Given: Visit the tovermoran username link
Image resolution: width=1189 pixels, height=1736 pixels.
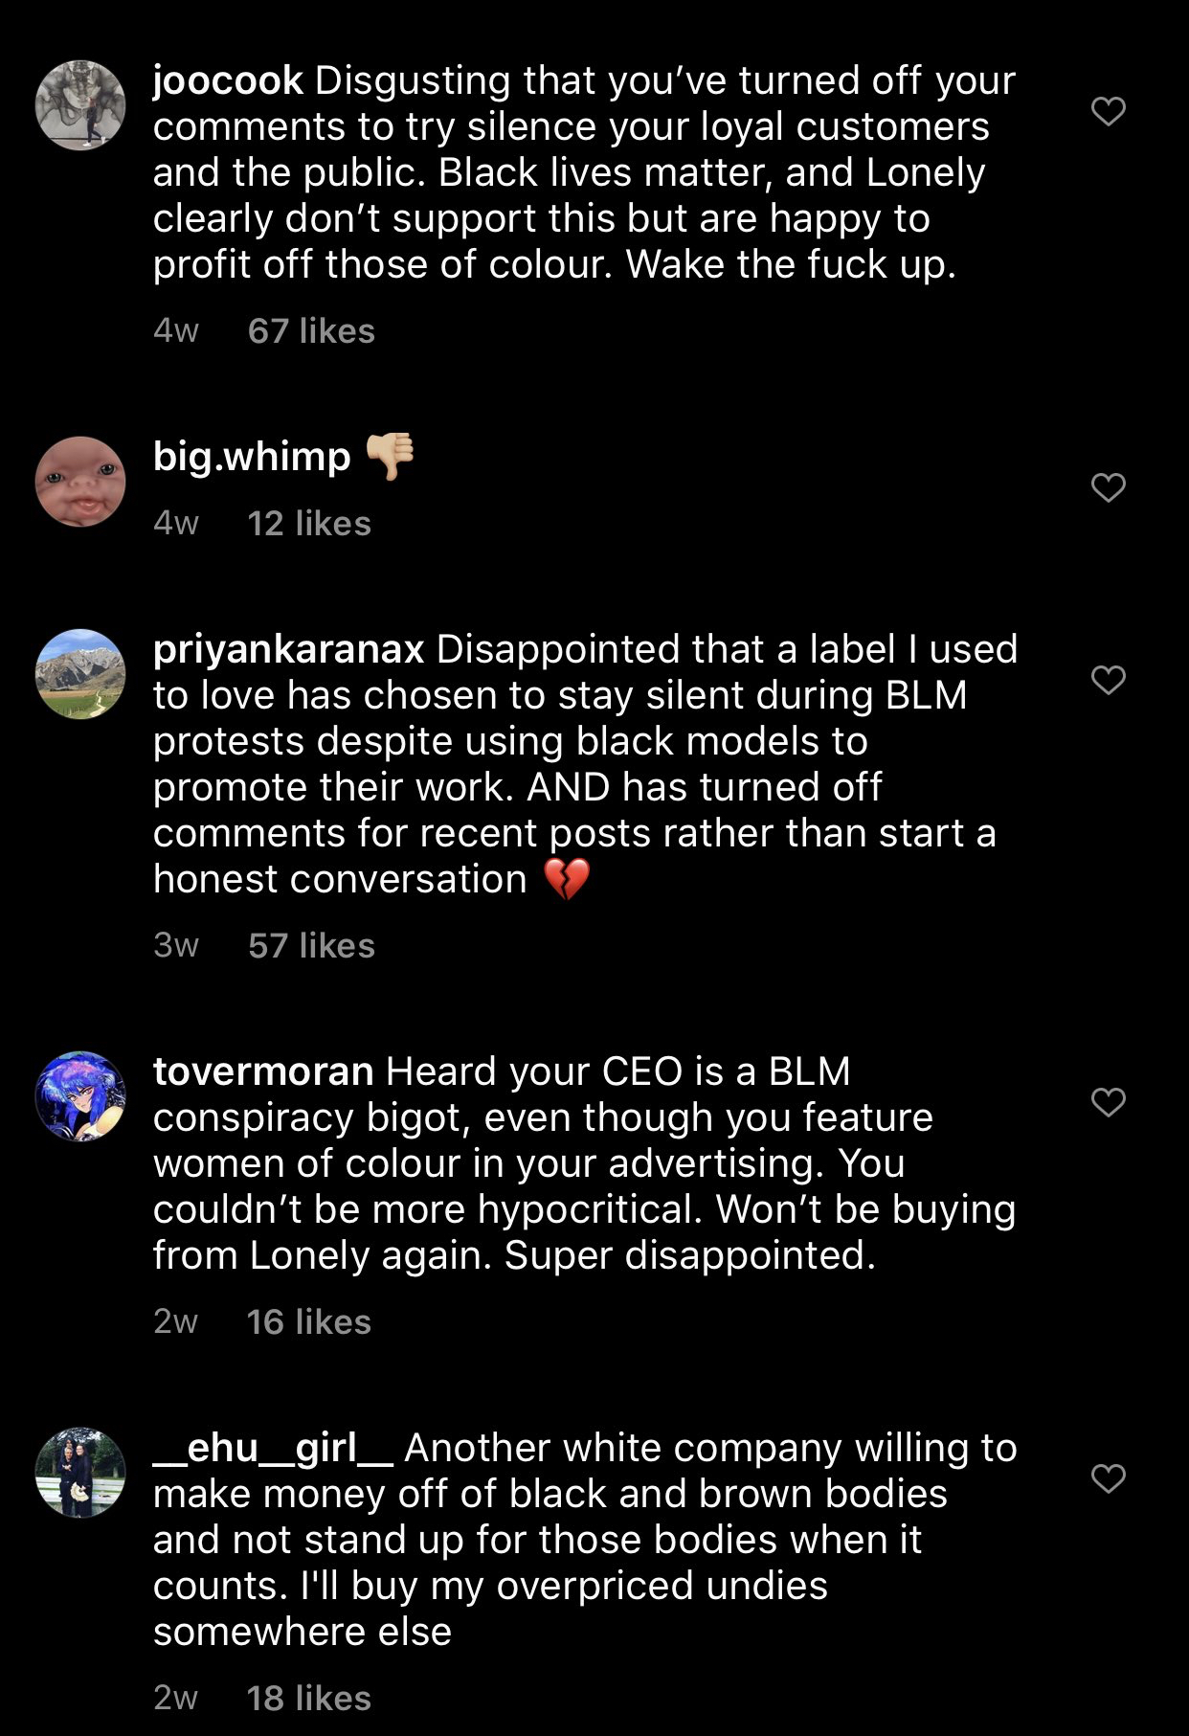Looking at the screenshot, I should pyautogui.click(x=263, y=1071).
